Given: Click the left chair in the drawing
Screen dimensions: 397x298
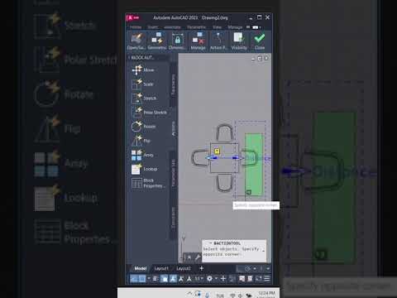Looking at the screenshot, I should click(x=200, y=158).
